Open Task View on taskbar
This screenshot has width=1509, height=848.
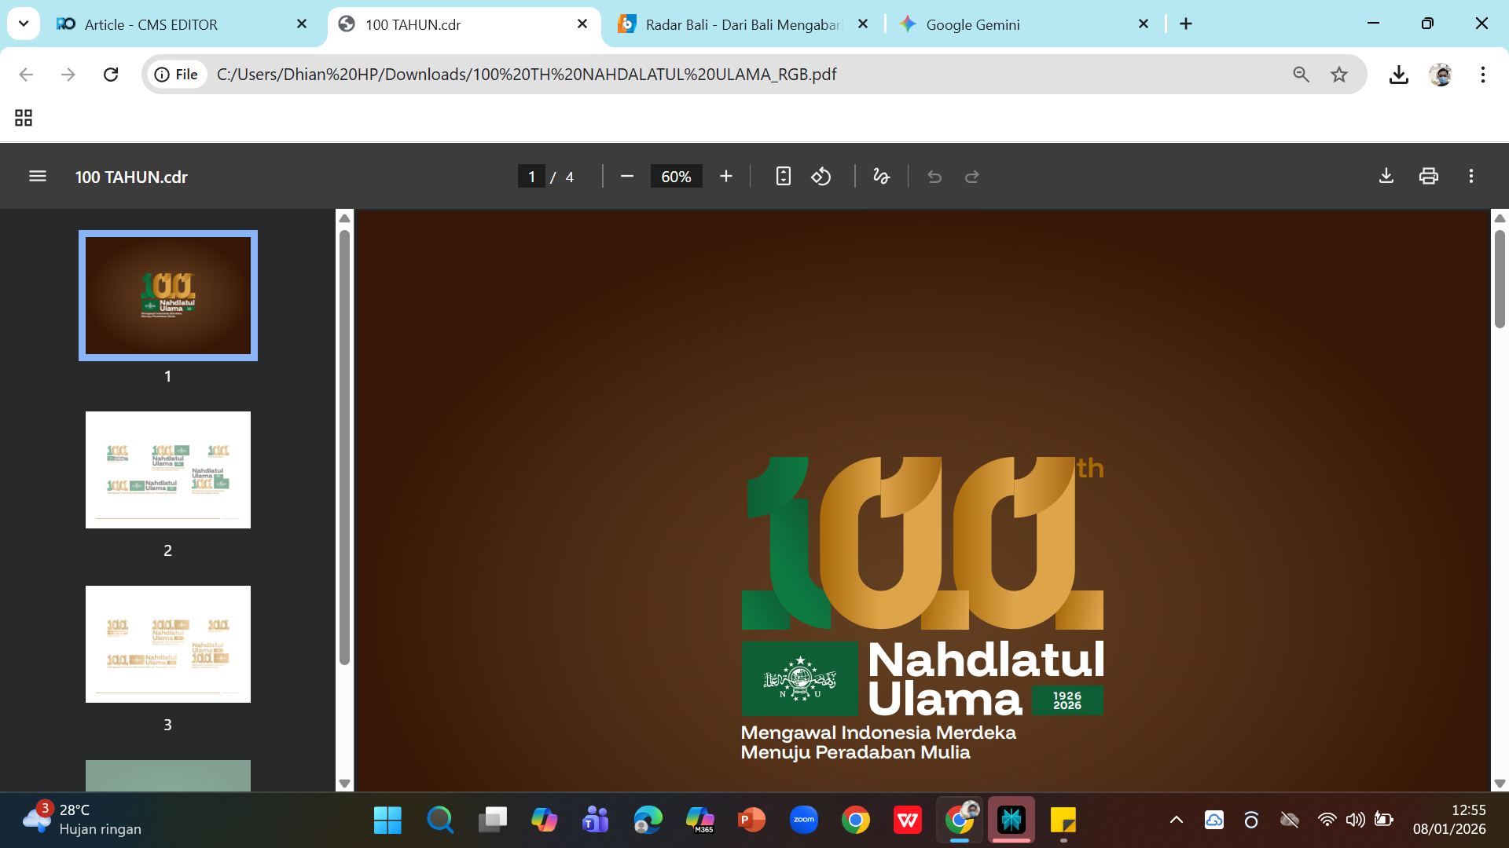(x=492, y=821)
